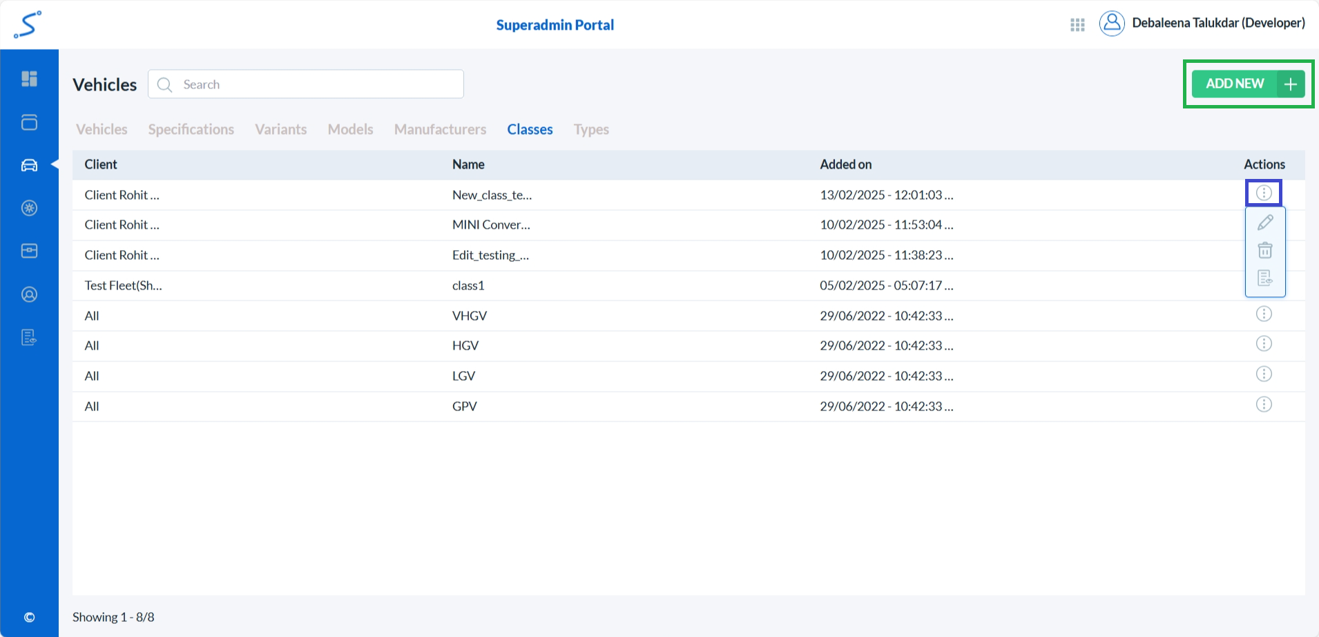Open the dashboard icon in sidebar
1319x637 pixels.
pyautogui.click(x=29, y=79)
